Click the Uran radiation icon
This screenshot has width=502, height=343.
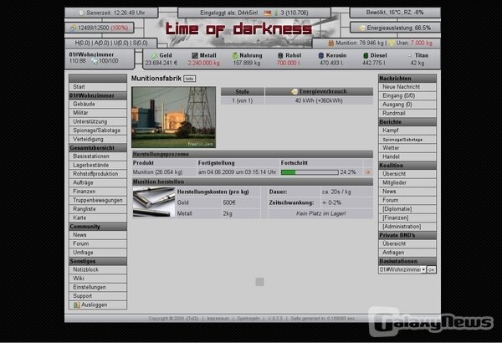pyautogui.click(x=392, y=43)
